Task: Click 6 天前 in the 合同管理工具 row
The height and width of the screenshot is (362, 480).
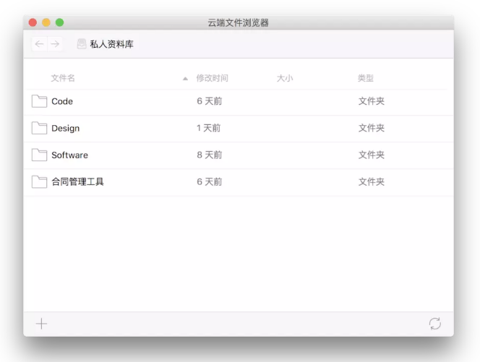Action: click(210, 182)
